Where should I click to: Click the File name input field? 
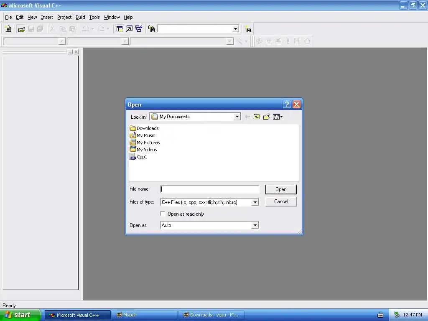pyautogui.click(x=210, y=189)
